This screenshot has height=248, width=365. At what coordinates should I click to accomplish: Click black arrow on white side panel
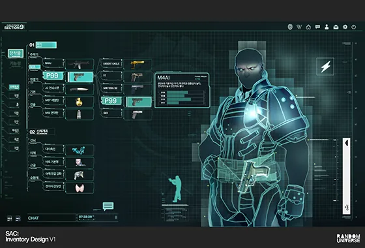click(347, 143)
